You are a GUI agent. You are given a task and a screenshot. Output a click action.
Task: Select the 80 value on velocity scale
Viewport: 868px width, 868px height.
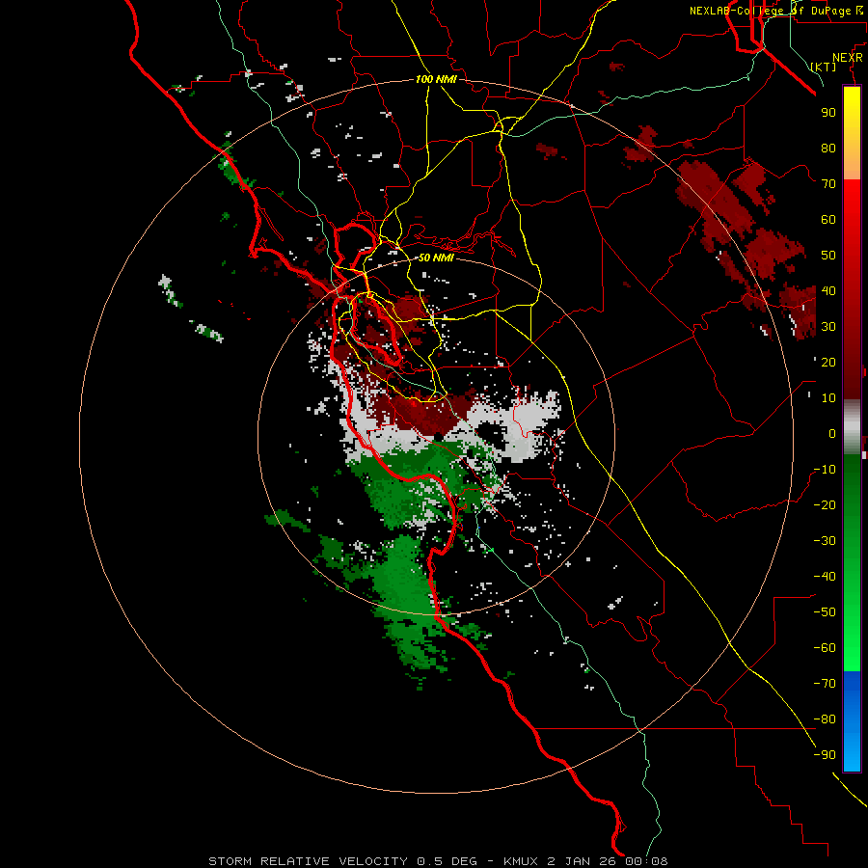tap(828, 148)
